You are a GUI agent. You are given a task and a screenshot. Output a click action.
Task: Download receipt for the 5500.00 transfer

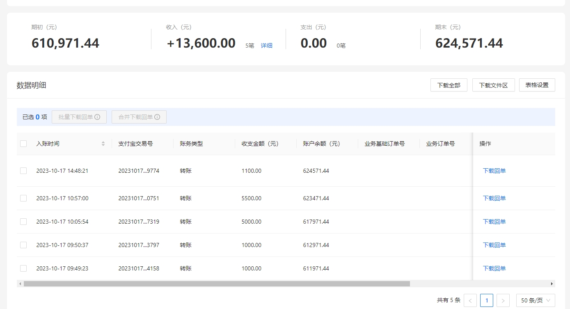click(494, 198)
